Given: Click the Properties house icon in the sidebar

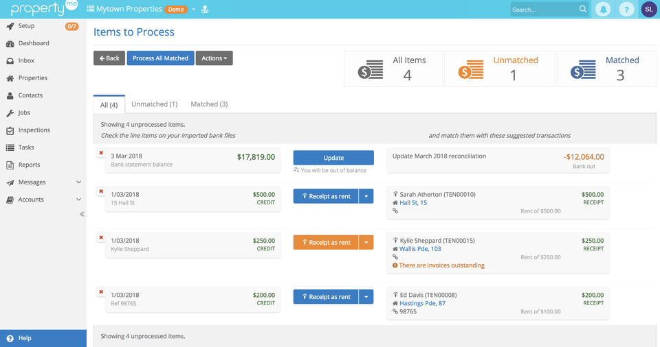Looking at the screenshot, I should tap(10, 78).
